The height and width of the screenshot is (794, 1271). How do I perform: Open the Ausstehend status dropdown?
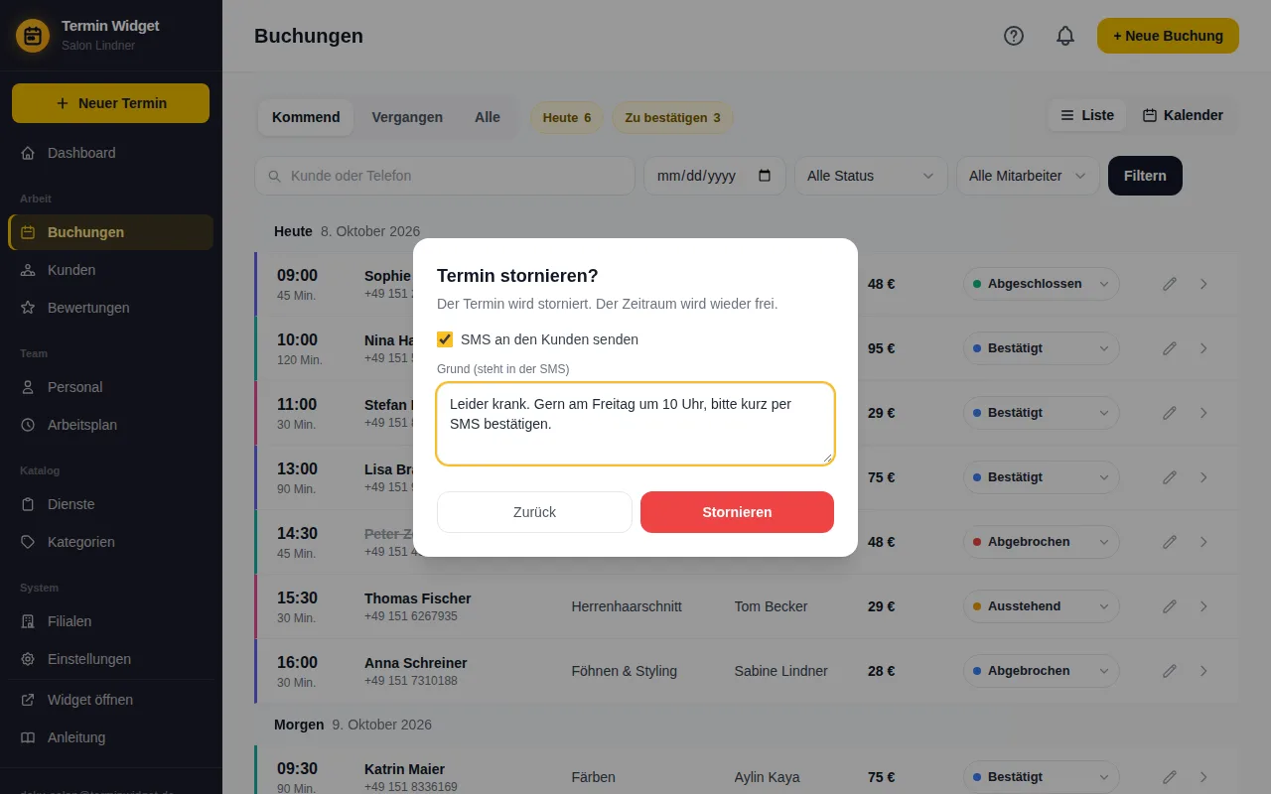1041,606
